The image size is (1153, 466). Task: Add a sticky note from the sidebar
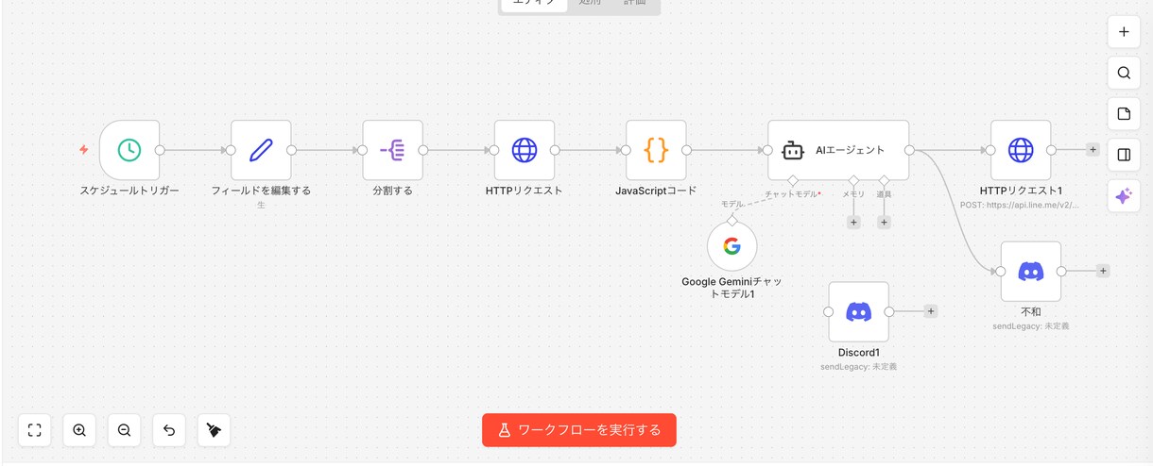(1124, 114)
